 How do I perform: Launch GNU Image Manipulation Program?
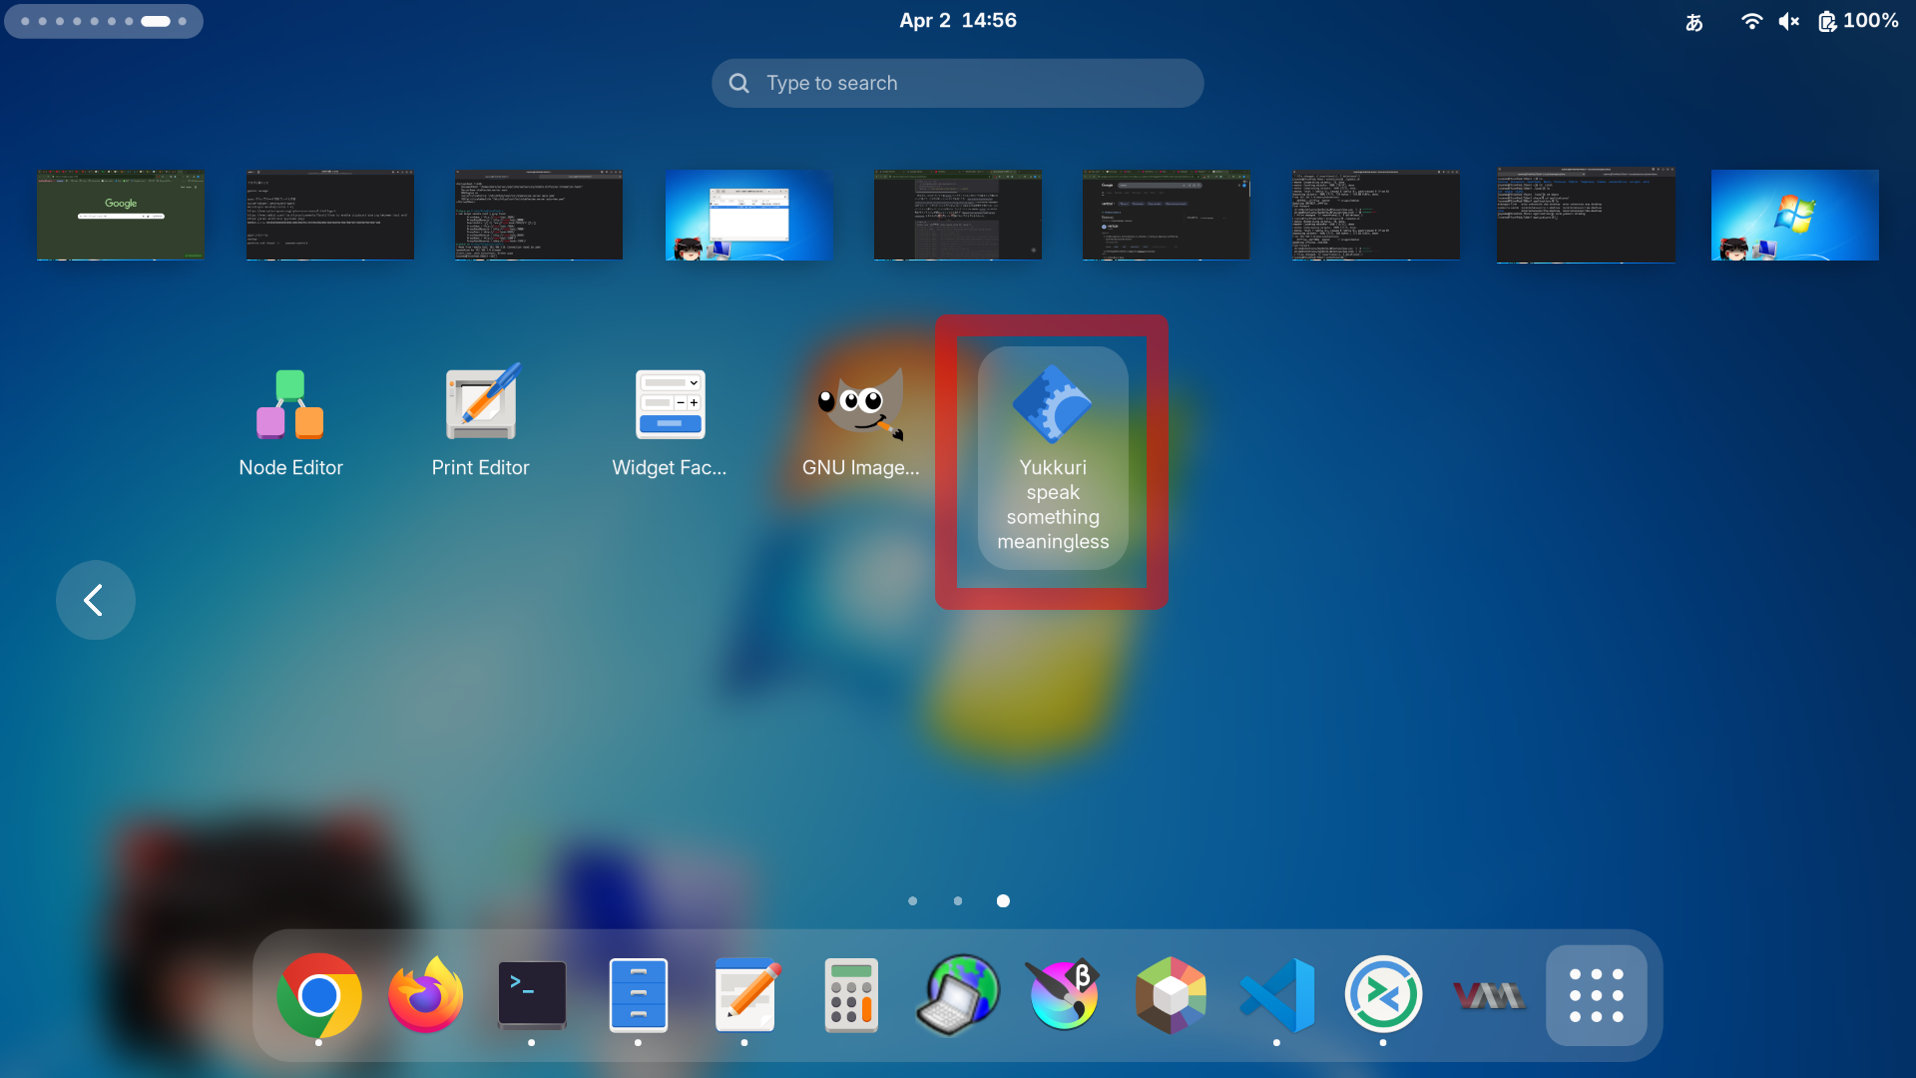tap(860, 422)
